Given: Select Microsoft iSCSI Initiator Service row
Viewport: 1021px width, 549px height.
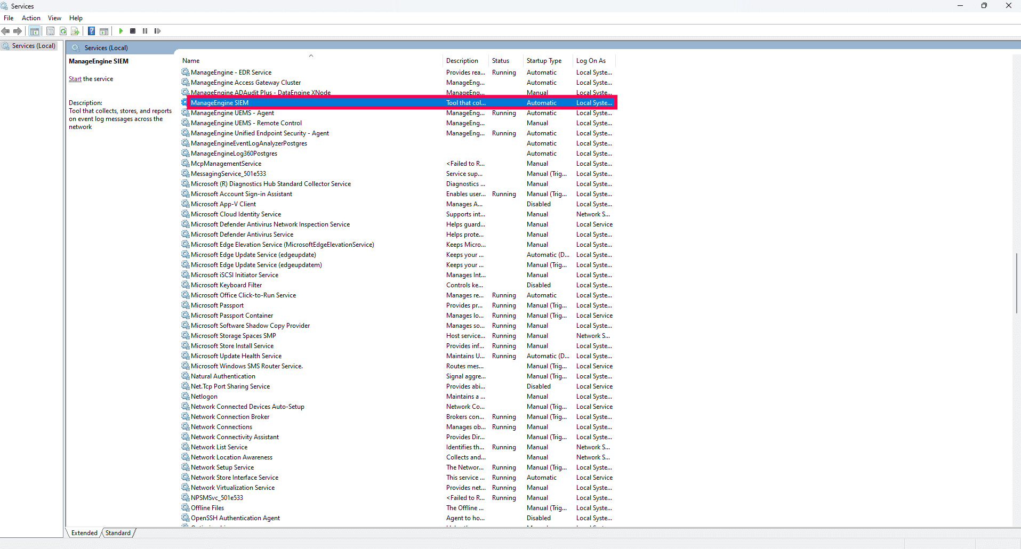Looking at the screenshot, I should (398, 275).
